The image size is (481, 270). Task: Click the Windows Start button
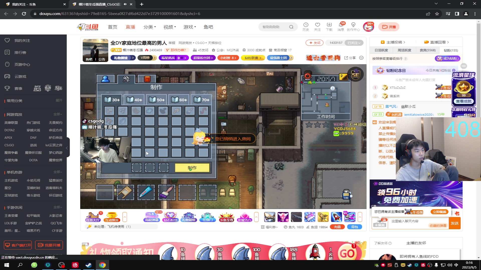point(7,265)
